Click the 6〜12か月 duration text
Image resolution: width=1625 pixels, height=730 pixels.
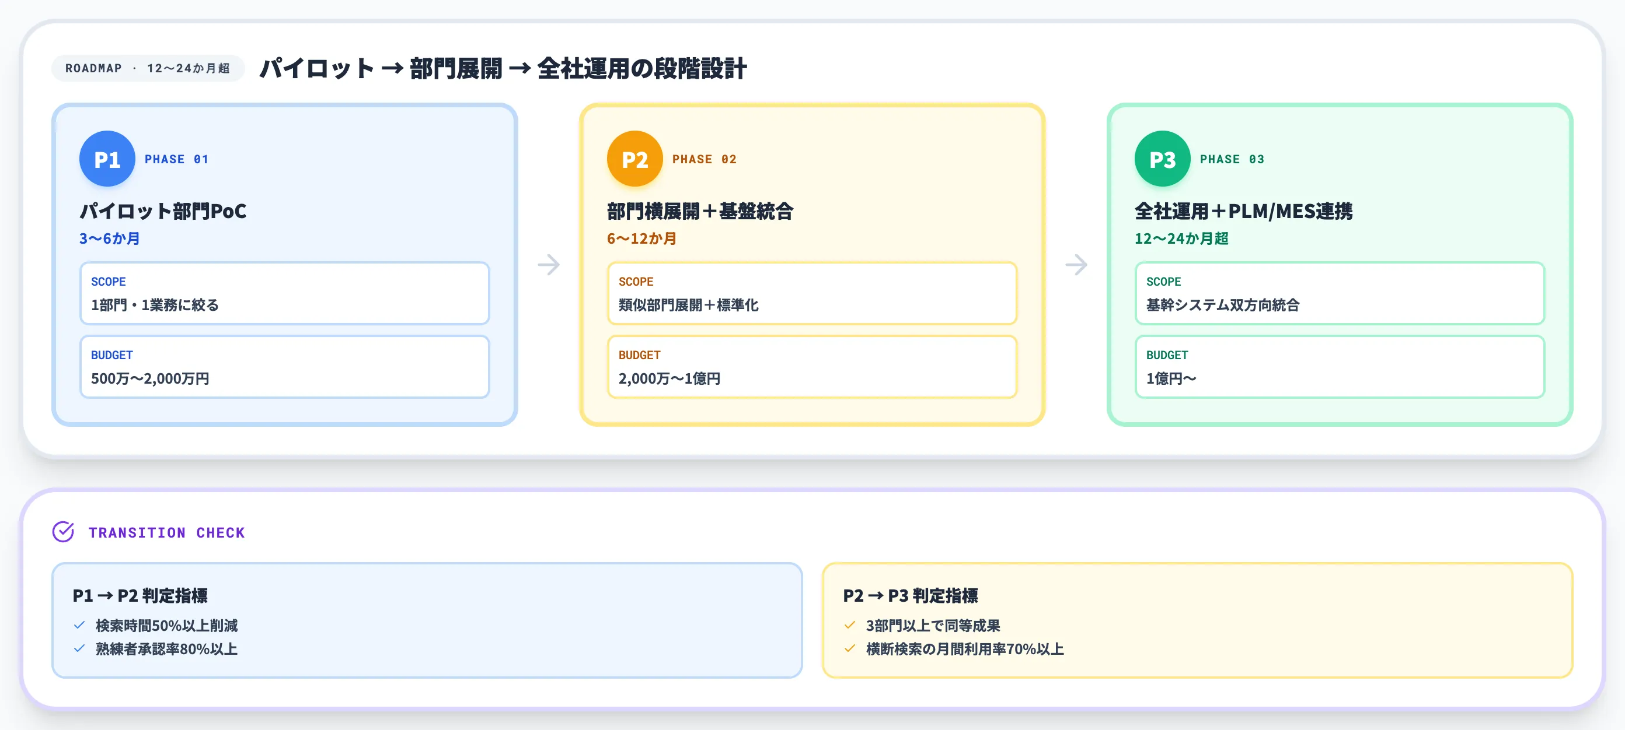click(x=641, y=239)
